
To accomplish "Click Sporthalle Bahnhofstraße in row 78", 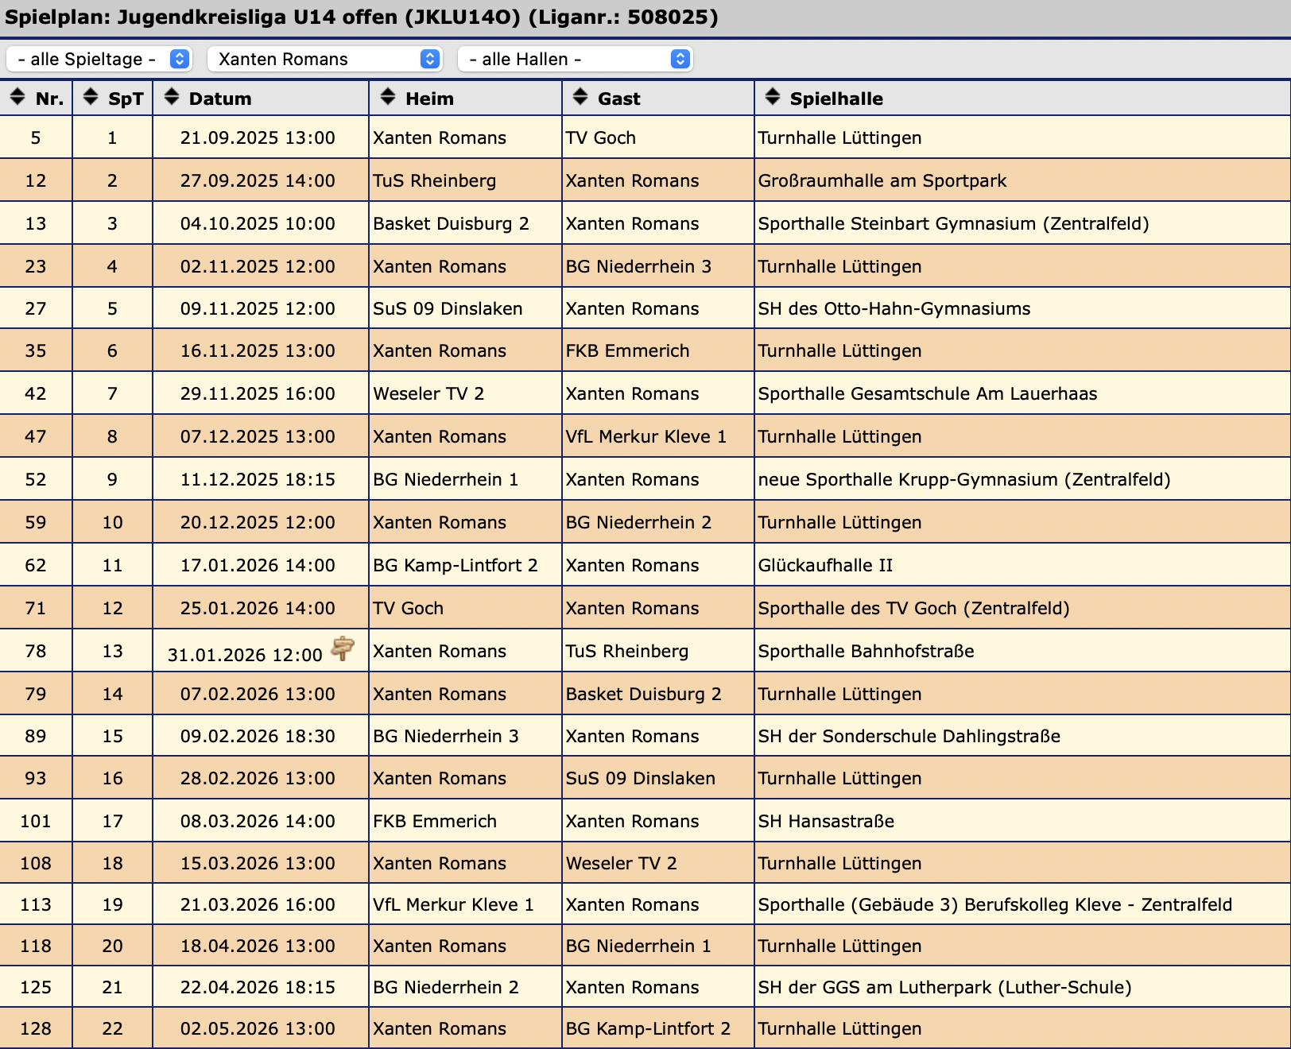I will pos(866,651).
